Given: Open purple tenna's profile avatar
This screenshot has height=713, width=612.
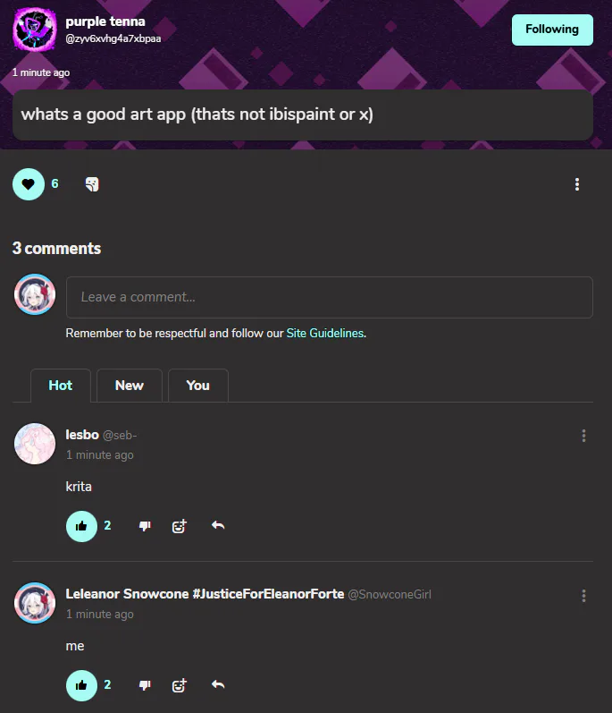Looking at the screenshot, I should coord(35,30).
